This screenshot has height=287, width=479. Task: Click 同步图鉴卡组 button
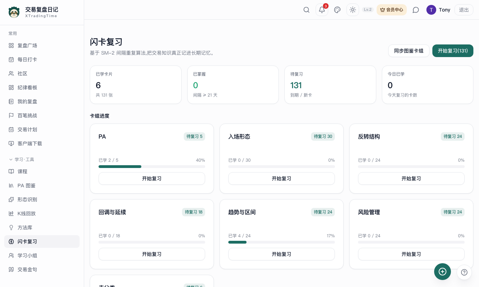point(409,51)
